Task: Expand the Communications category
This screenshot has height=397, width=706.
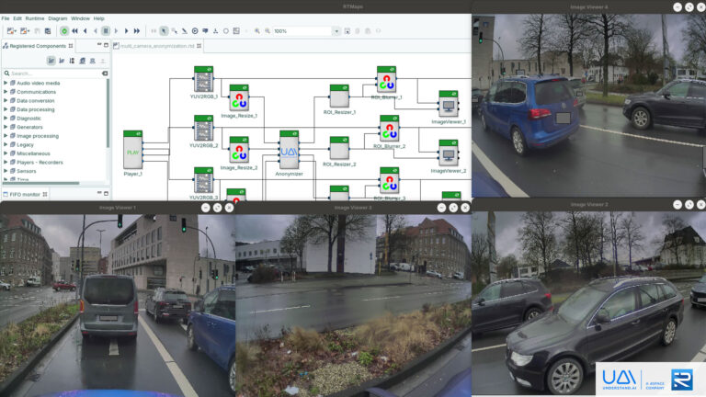Action: (6, 92)
